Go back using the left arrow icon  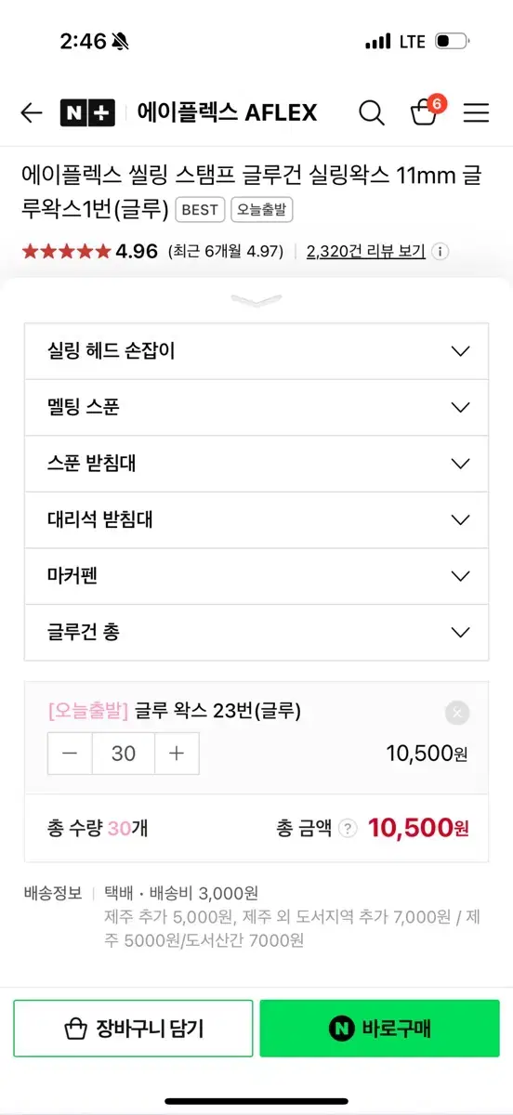coord(32,113)
